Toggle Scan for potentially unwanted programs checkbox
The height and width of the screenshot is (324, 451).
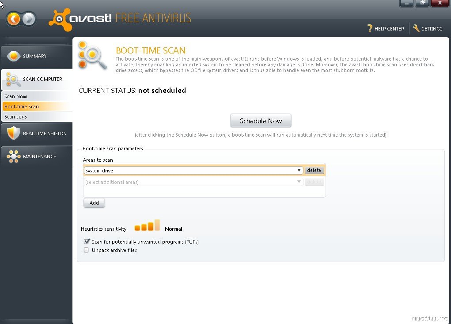(86, 241)
